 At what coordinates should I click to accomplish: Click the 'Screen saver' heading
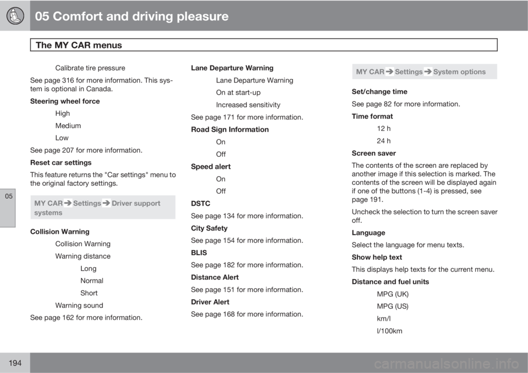[374, 153]
